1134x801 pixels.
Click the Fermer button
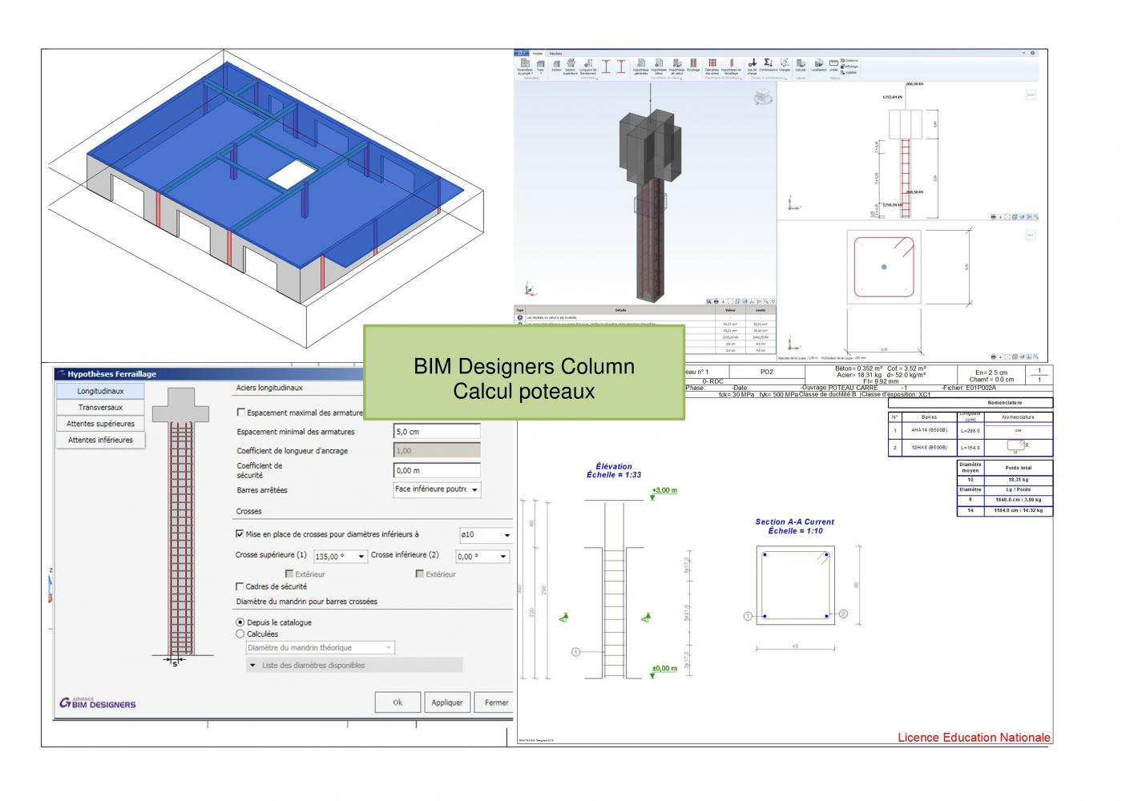[495, 702]
